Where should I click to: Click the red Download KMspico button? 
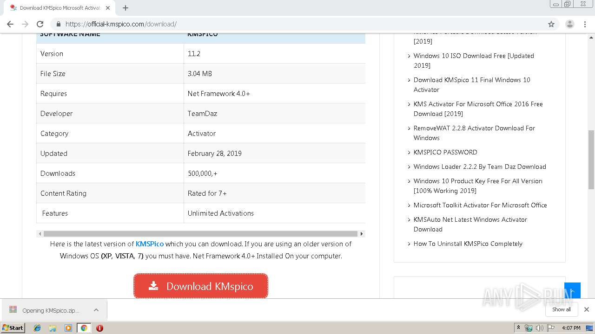201,286
